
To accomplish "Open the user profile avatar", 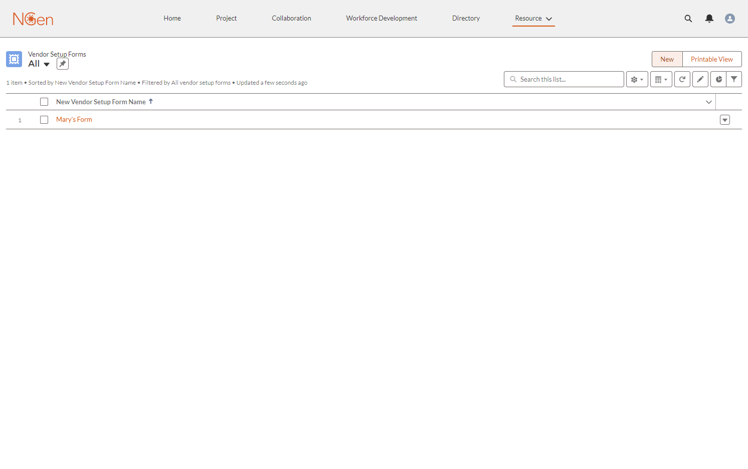I will pyautogui.click(x=730, y=19).
